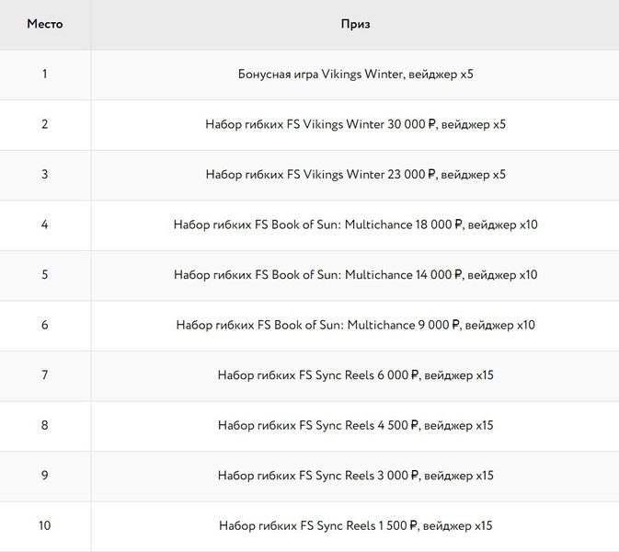Screen dimensions: 619x552
Task: Select the first place Vikings Winter bonus game prize
Action: click(x=355, y=75)
